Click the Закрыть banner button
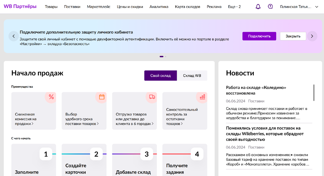This screenshot has height=176, width=324. pos(293,36)
